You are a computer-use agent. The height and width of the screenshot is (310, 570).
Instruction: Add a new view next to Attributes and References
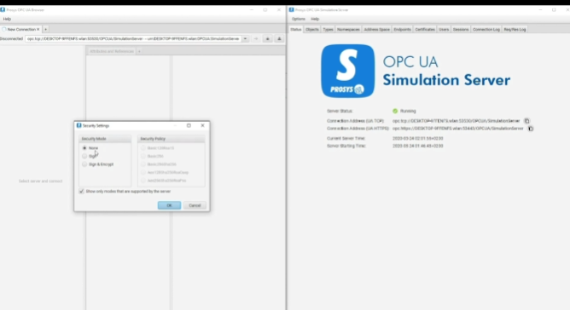point(139,52)
